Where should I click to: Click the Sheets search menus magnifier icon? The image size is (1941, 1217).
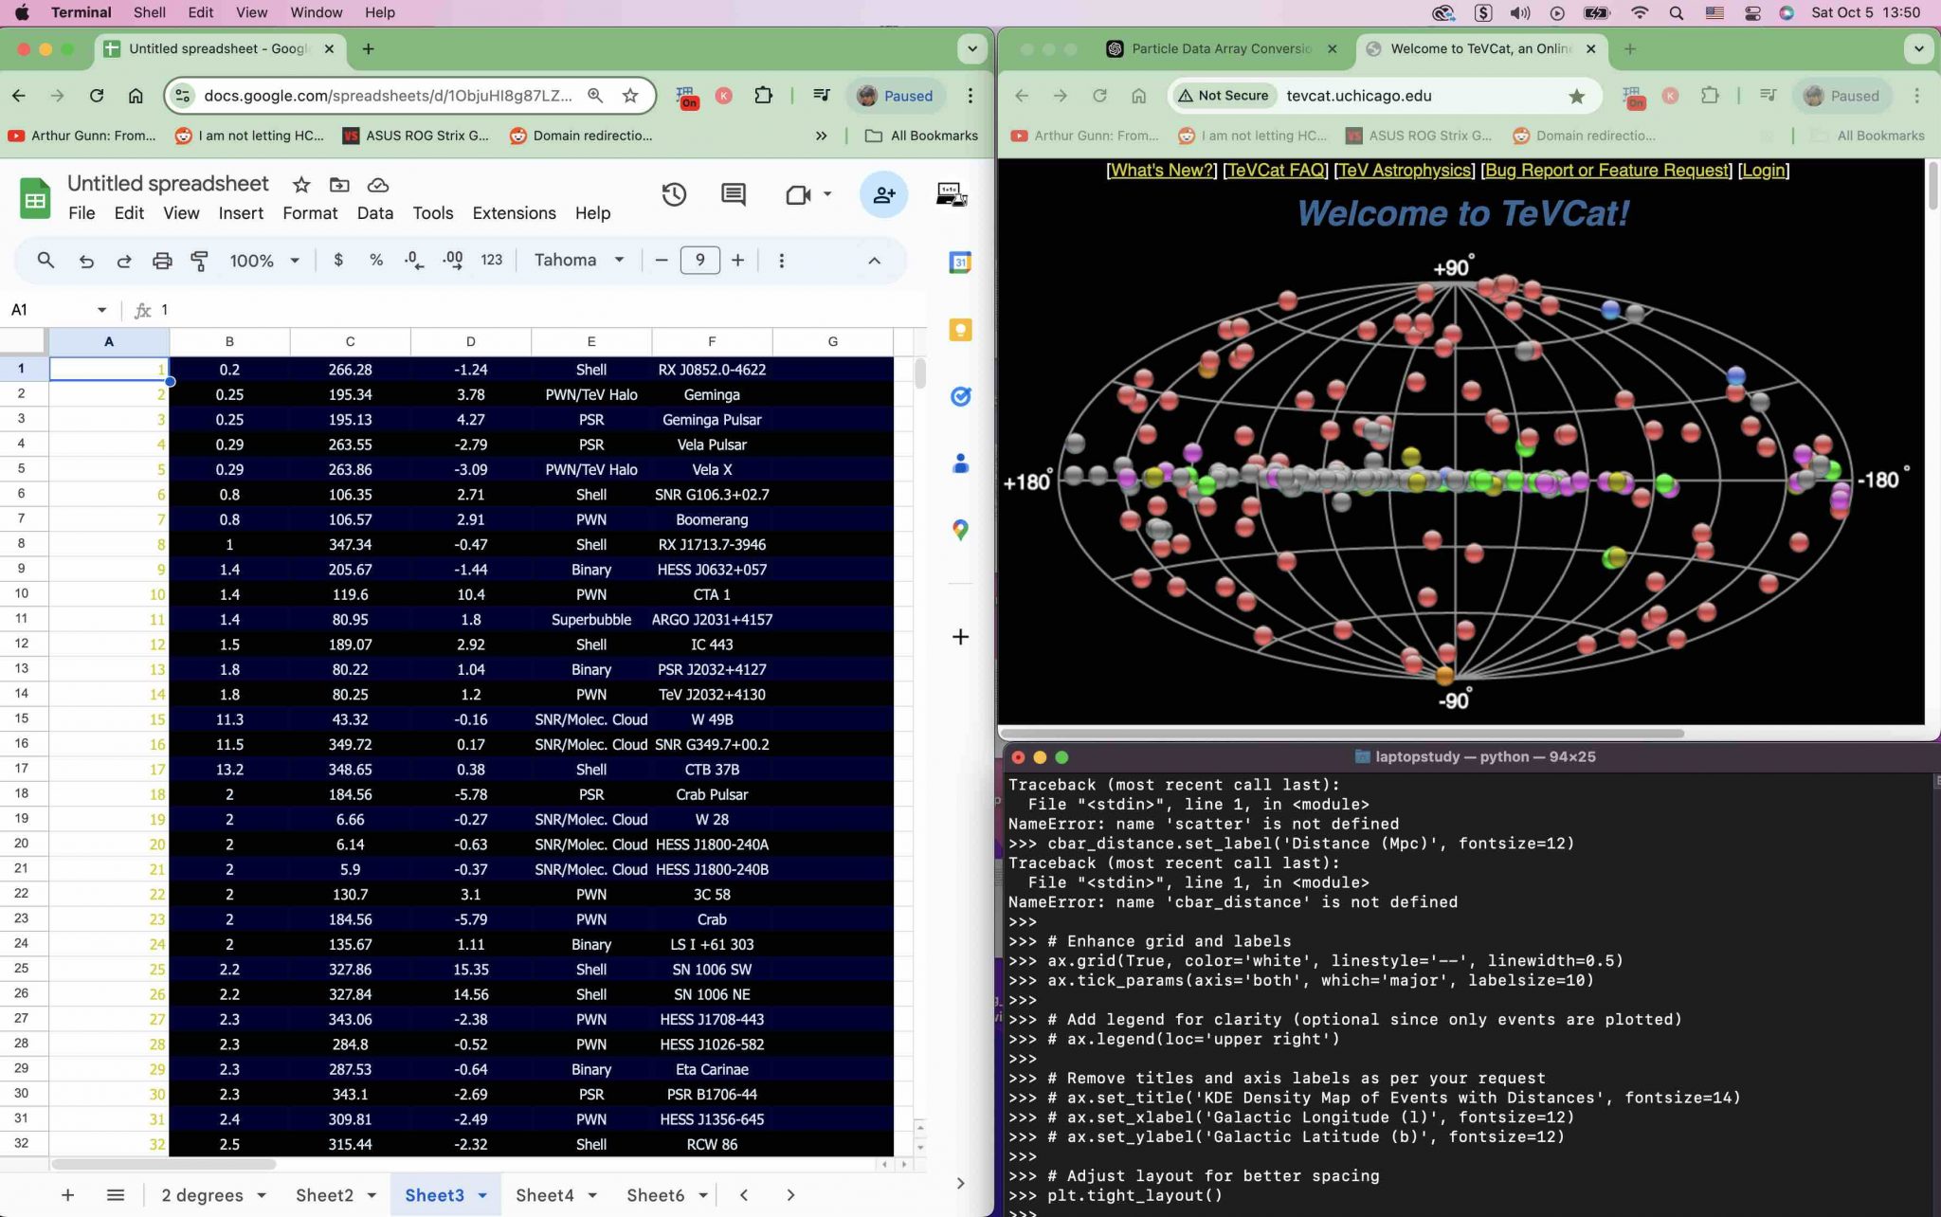(x=45, y=260)
